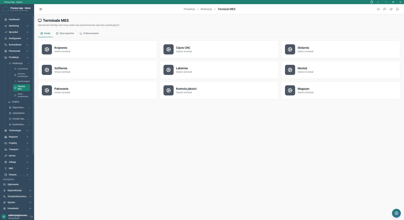Expand the Raportowanie submenu
Screen dimensions: 404x220
pos(19,107)
